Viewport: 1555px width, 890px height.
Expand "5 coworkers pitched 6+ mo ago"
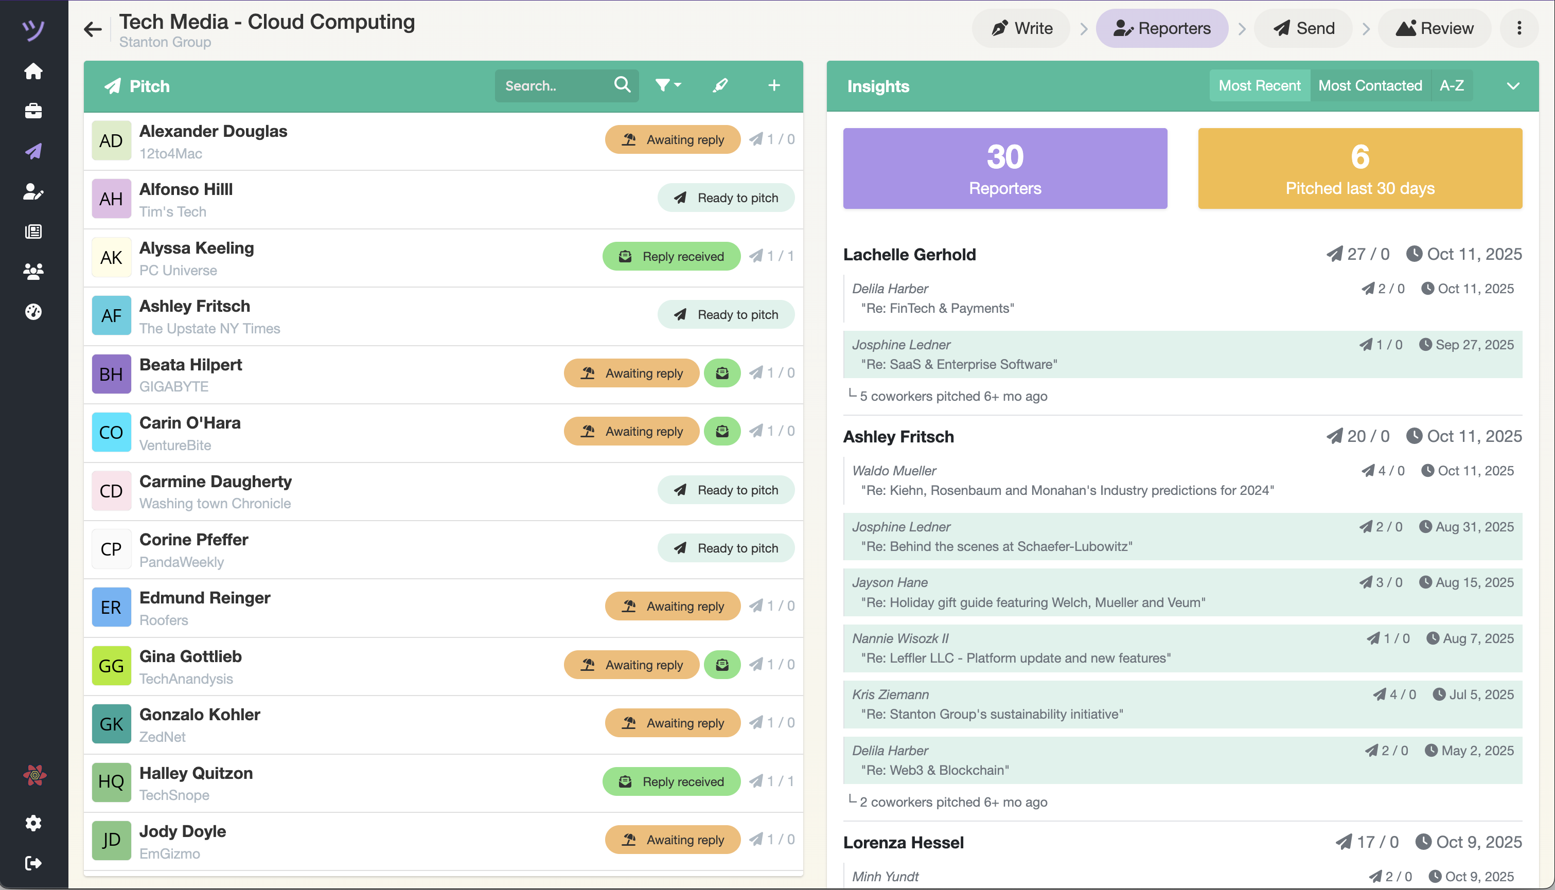pos(953,396)
